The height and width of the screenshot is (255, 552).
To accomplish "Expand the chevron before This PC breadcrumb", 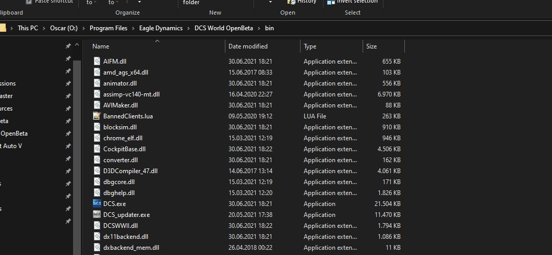I will [x=12, y=28].
